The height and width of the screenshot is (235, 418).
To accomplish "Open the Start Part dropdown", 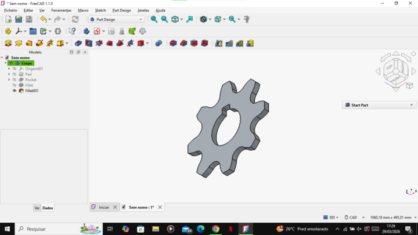I will point(412,105).
